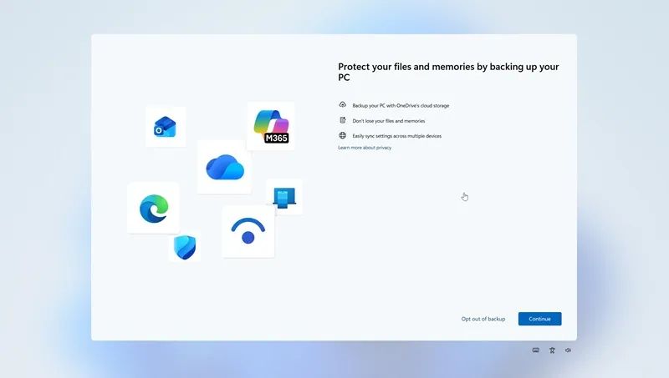Image resolution: width=669 pixels, height=378 pixels.
Task: Click the blue arc-and-dot app icon tile
Action: tap(248, 232)
